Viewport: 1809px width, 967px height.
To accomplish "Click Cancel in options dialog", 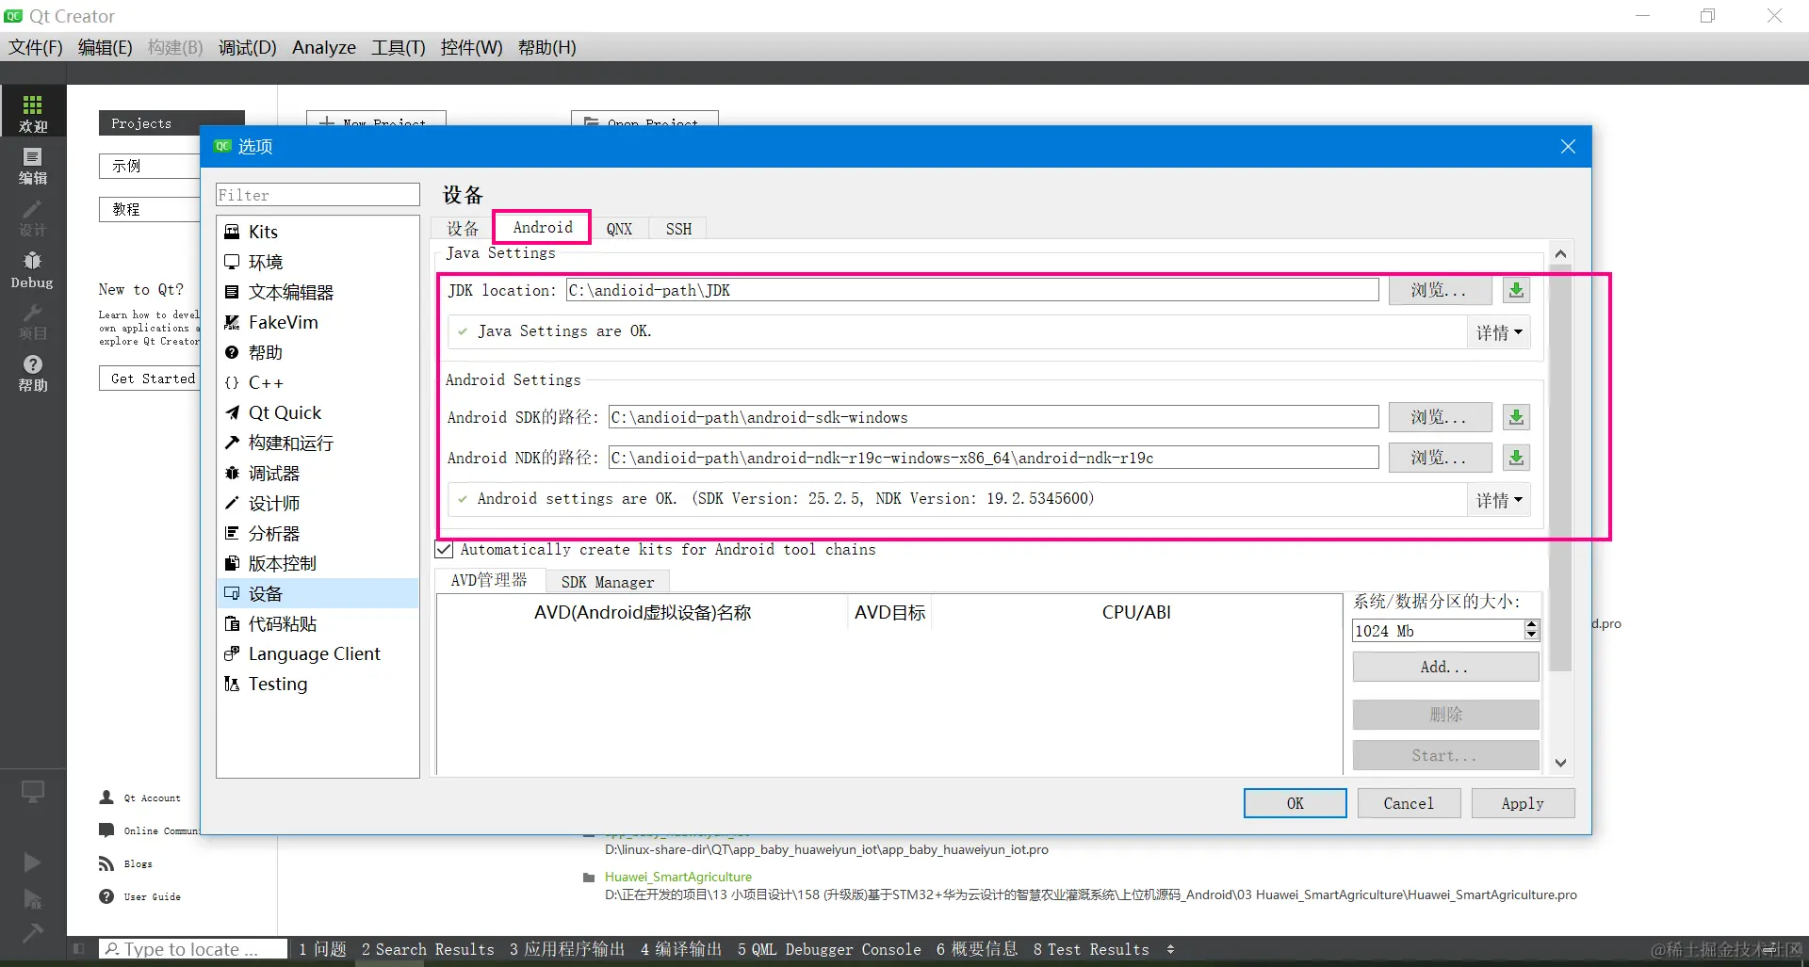I will pos(1409,803).
